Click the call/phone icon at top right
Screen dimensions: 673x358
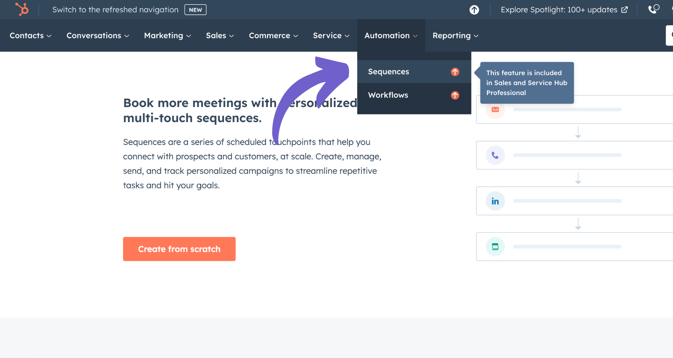click(x=654, y=9)
